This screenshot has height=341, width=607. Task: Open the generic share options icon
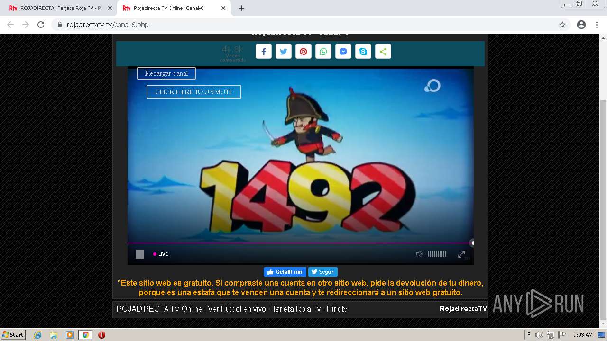[x=383, y=52]
